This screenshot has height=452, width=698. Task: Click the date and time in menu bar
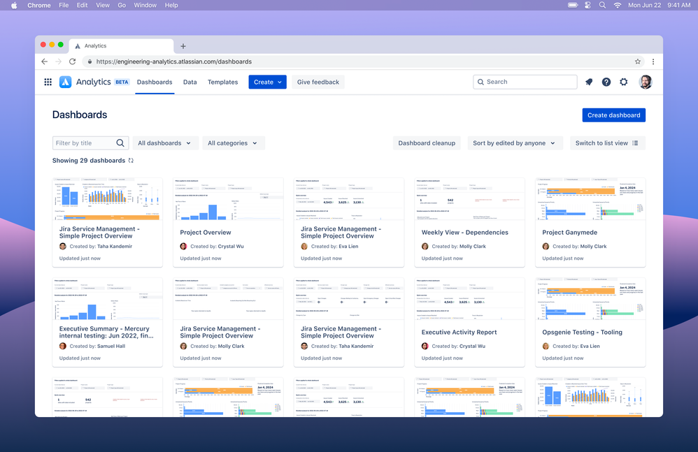pos(660,6)
